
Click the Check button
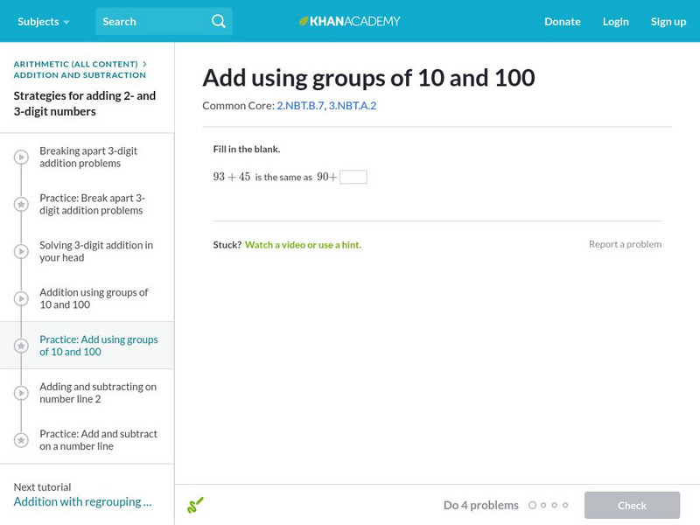(632, 505)
